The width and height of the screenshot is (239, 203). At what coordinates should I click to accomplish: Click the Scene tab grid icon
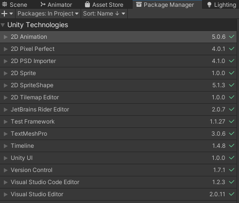pyautogui.click(x=4, y=4)
